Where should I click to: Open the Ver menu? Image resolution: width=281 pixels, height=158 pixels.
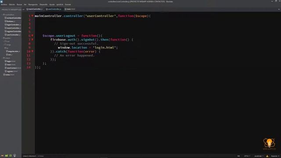[25, 4]
